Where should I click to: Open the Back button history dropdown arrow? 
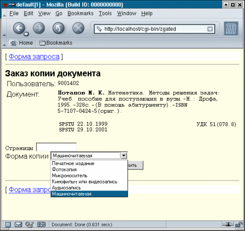tap(26, 34)
